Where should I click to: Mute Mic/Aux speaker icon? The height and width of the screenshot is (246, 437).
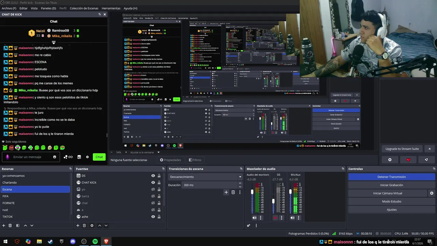(x=293, y=218)
